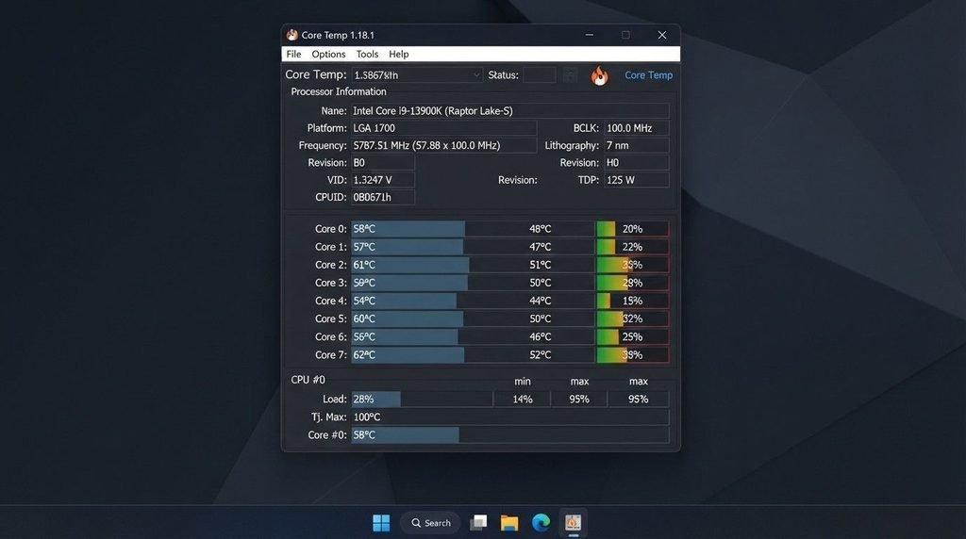Image resolution: width=966 pixels, height=539 pixels.
Task: Click Core 7 temperature bar 62°C
Action: click(408, 355)
